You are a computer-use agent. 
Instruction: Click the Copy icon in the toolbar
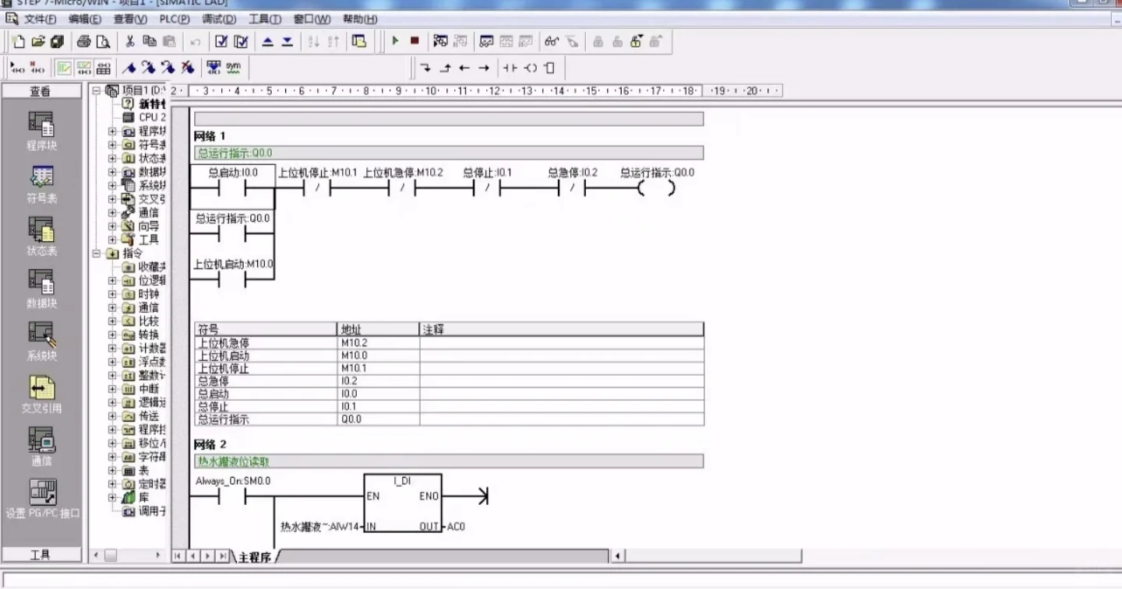[x=150, y=42]
